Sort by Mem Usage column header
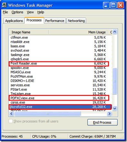This screenshot has height=142, width=127. (78, 32)
